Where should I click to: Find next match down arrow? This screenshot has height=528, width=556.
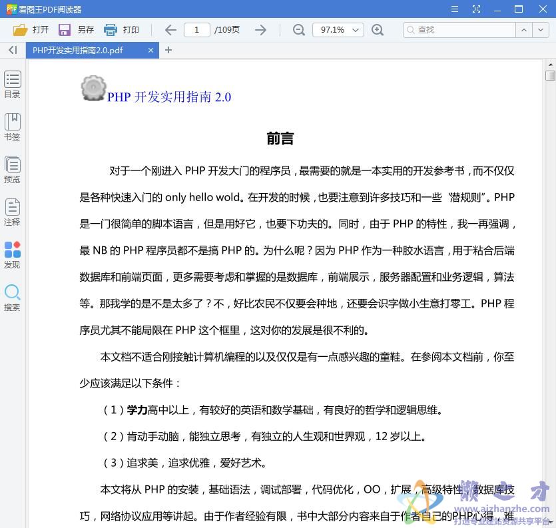[x=541, y=30]
